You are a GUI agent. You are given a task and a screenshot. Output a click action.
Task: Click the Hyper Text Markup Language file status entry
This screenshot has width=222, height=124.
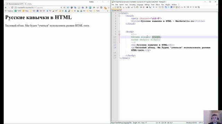tap(121, 123)
